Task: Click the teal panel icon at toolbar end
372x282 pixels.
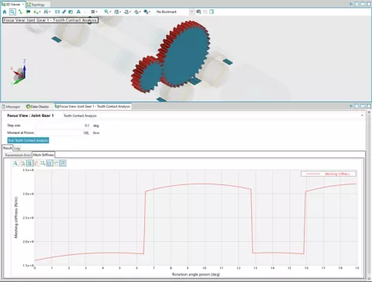Action: [x=212, y=12]
